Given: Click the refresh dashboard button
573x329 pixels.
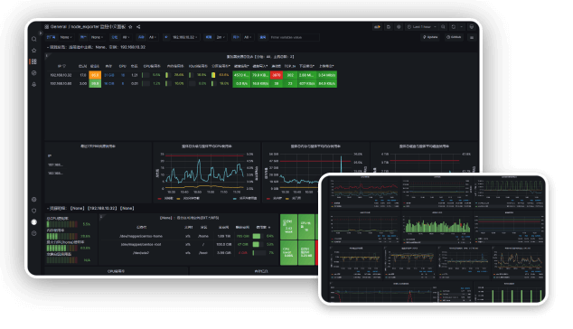Looking at the screenshot, I should [x=454, y=27].
